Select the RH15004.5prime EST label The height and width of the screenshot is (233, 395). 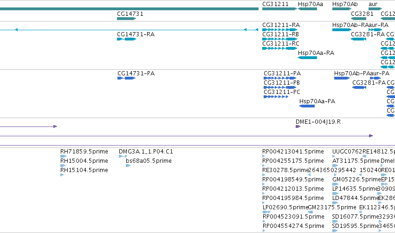point(84,161)
